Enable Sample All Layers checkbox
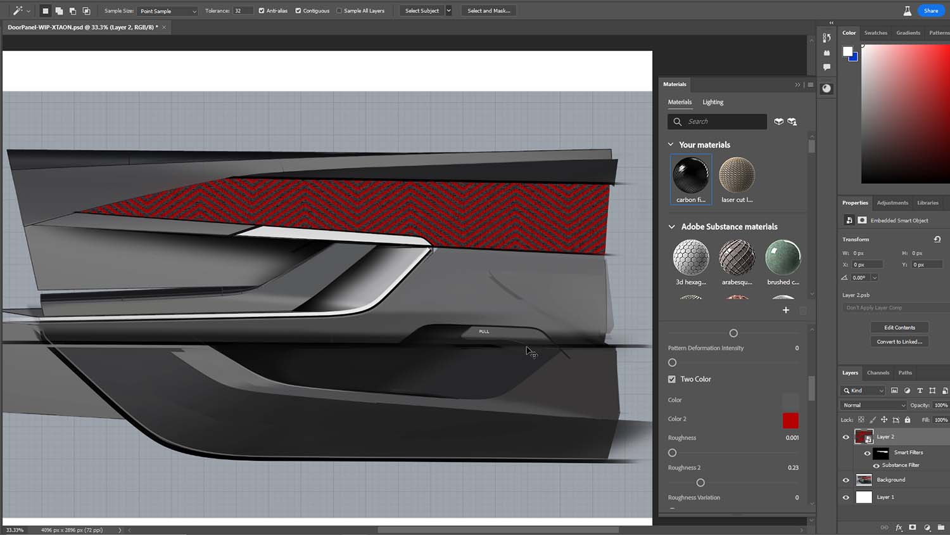This screenshot has width=950, height=535. coord(339,11)
